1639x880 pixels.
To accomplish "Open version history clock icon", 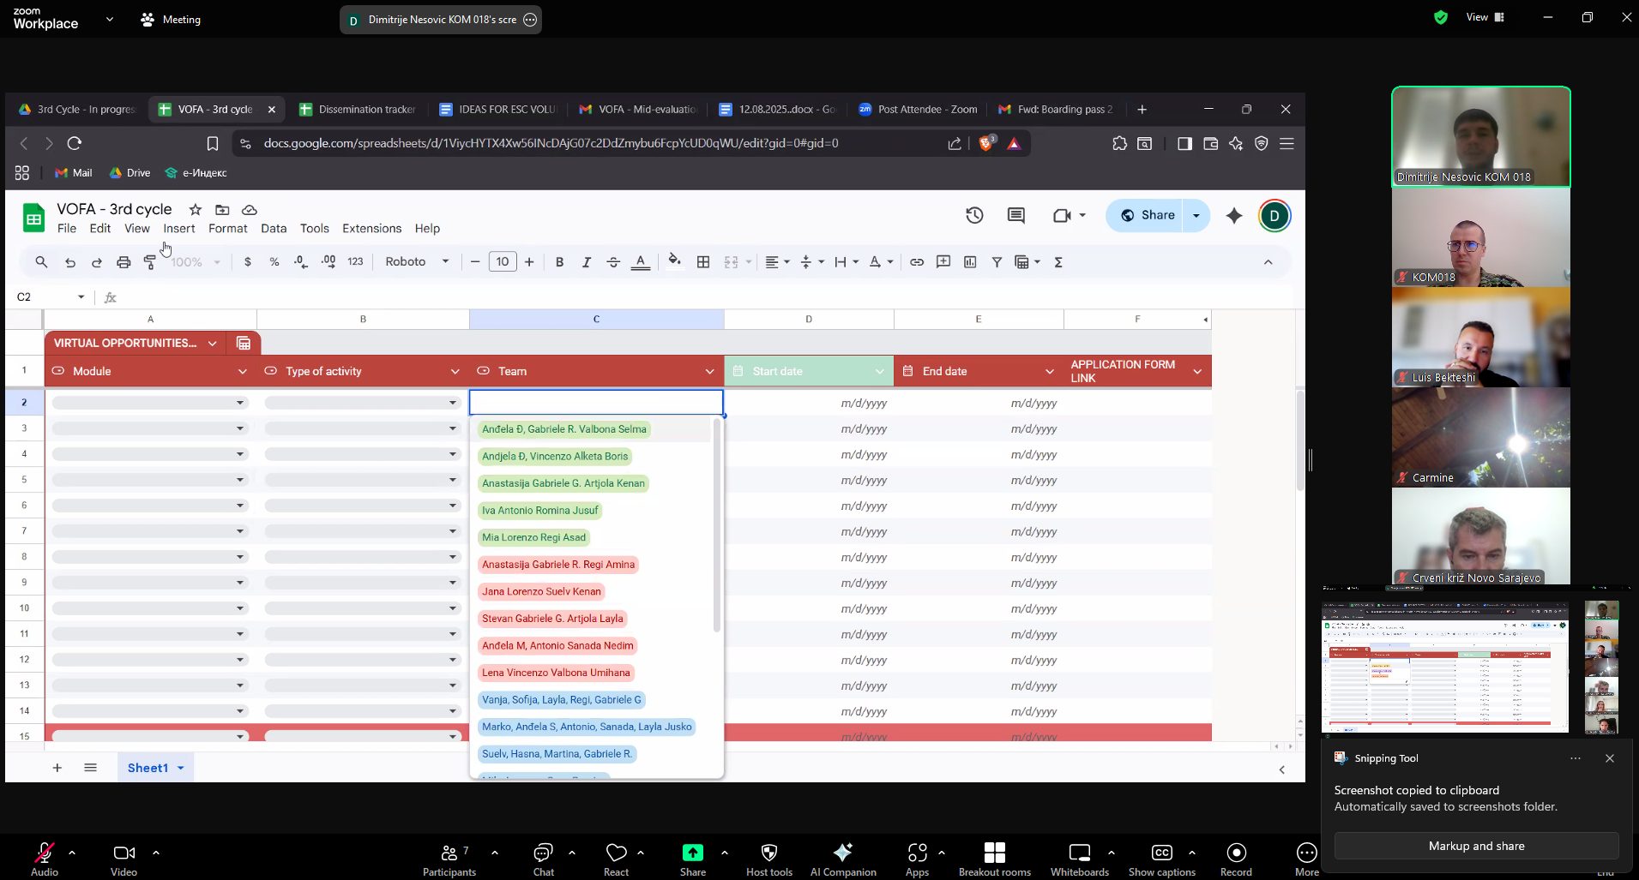I will [x=974, y=216].
